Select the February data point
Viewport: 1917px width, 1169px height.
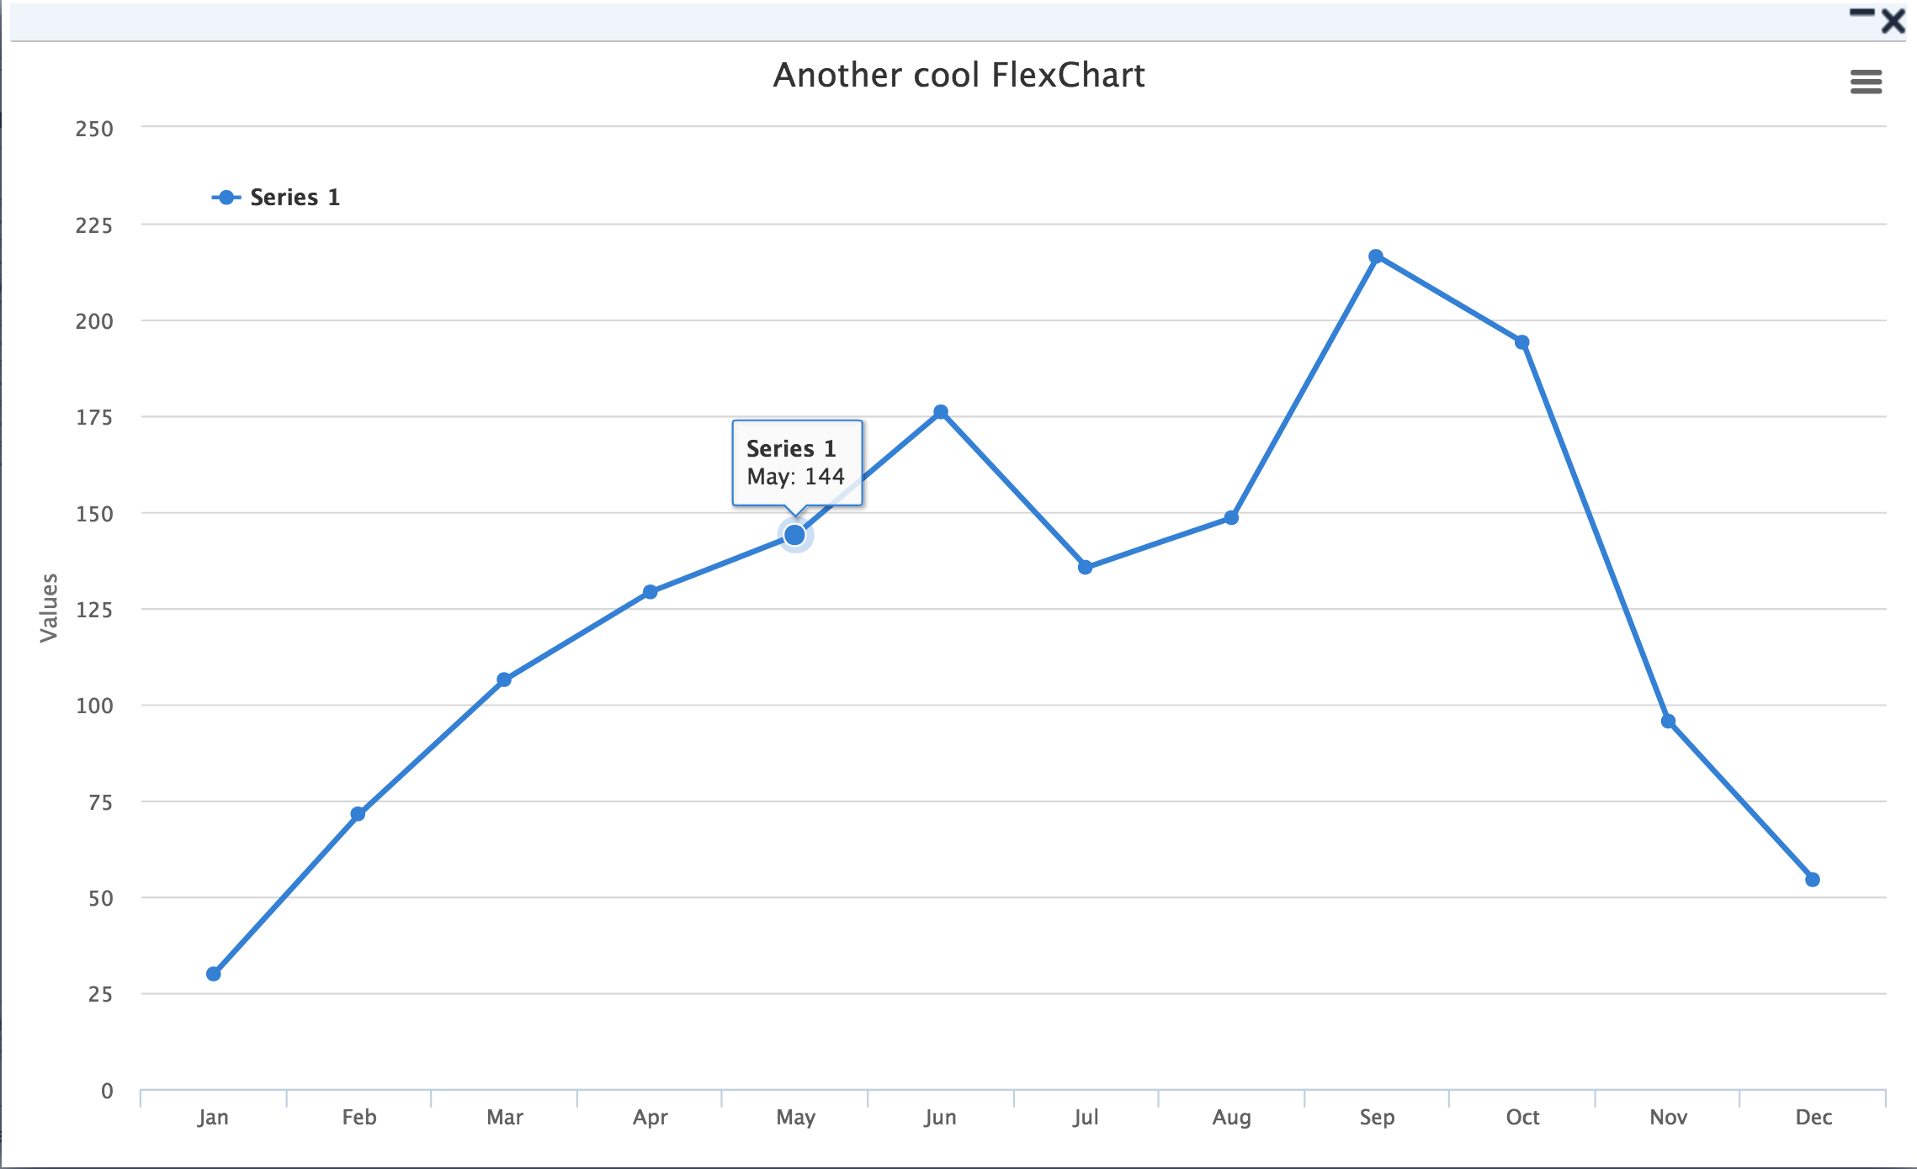(x=358, y=814)
